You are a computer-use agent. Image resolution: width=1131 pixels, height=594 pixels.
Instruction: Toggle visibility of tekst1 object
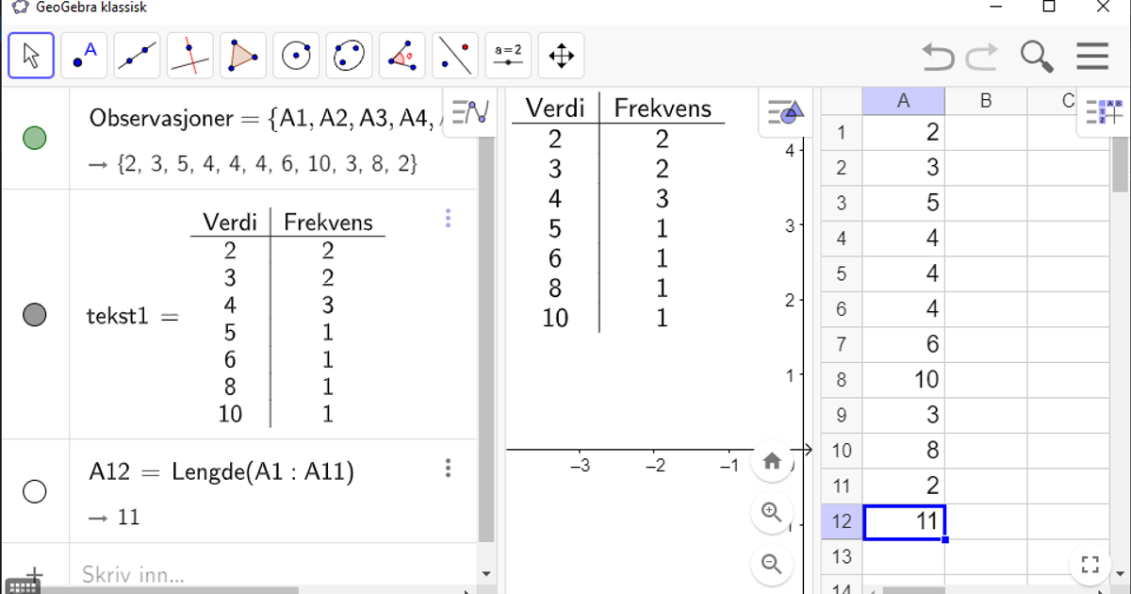click(x=35, y=314)
